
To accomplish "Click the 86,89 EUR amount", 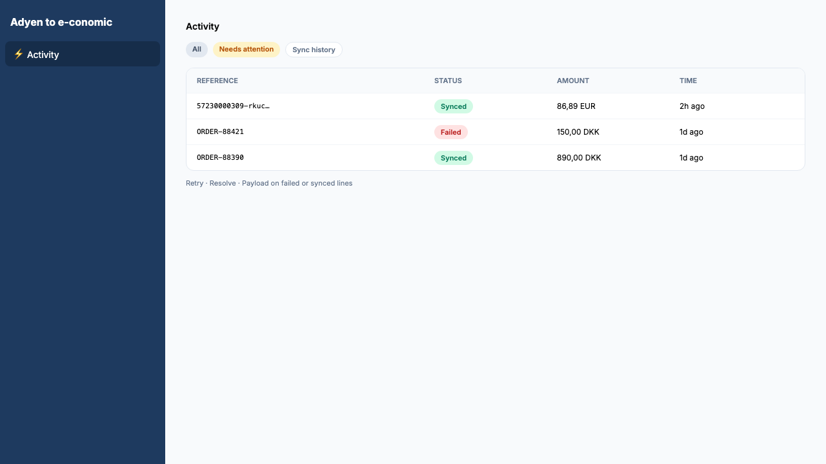I will 576,106.
